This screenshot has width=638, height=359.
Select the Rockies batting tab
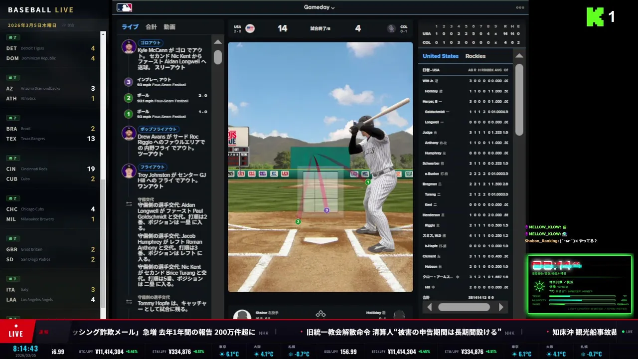pos(476,56)
